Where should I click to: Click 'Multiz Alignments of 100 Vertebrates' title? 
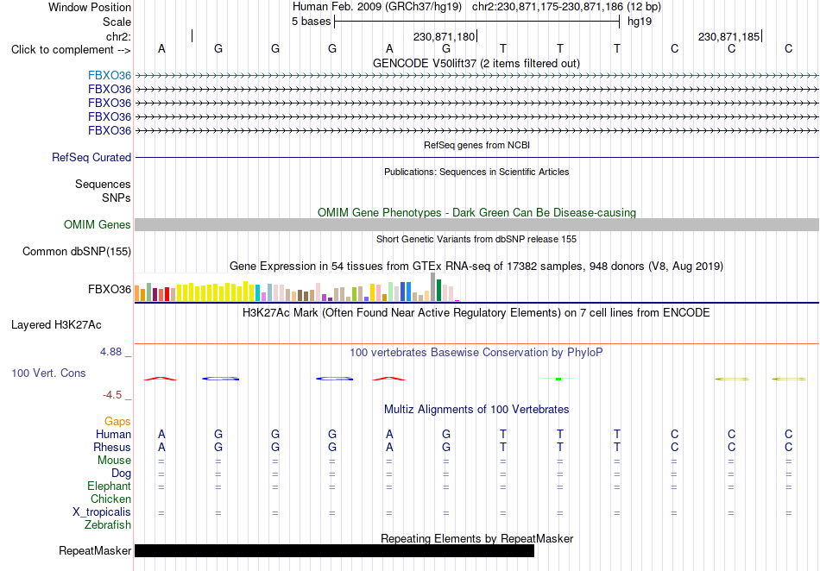tap(476, 409)
